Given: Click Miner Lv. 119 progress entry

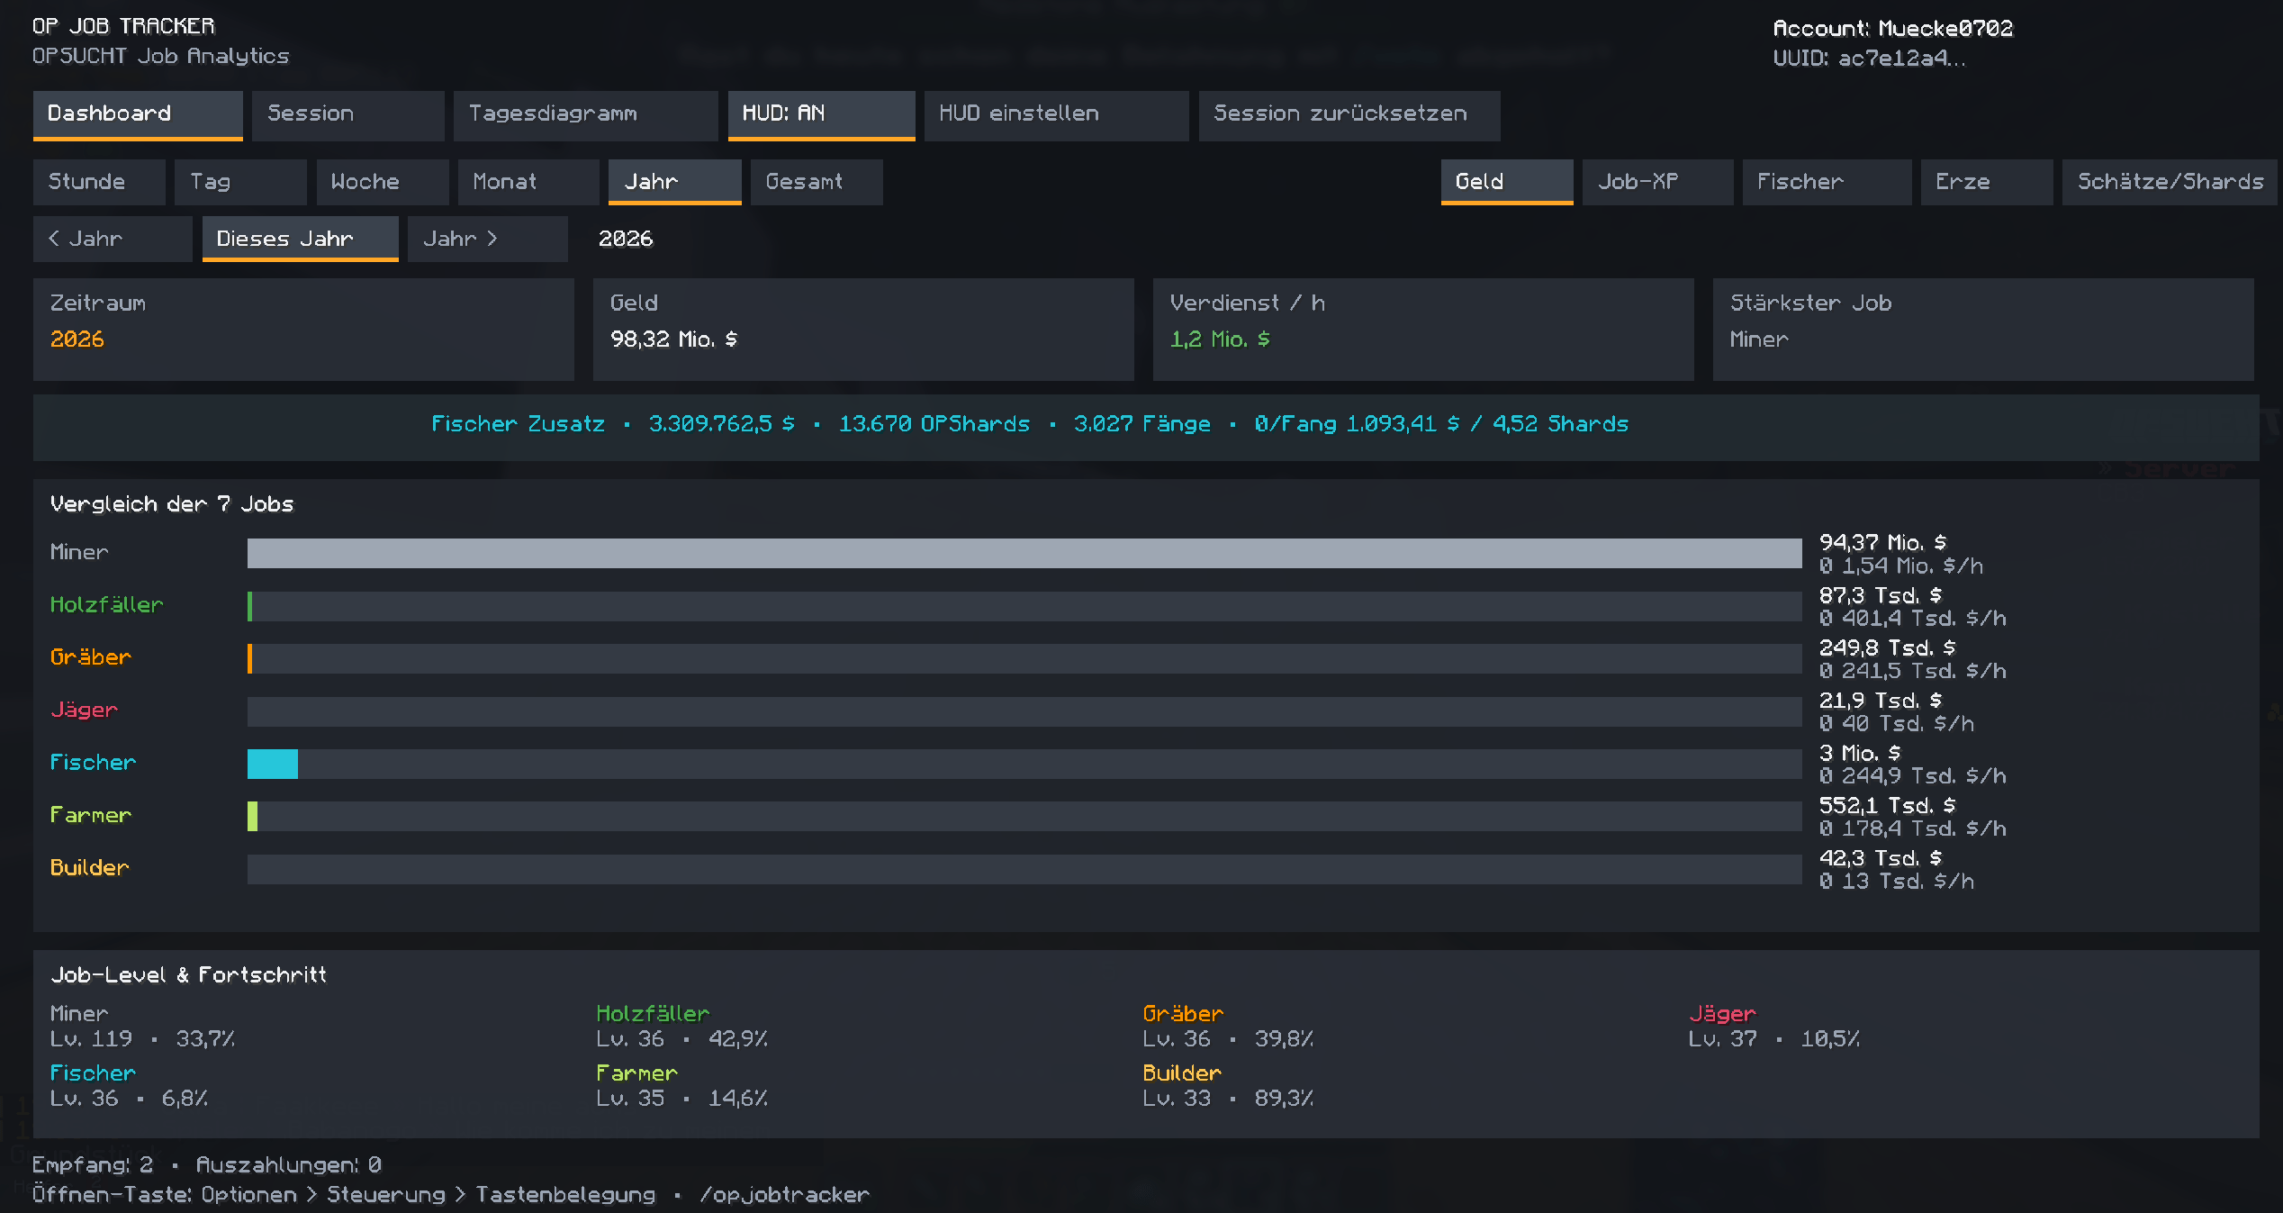Looking at the screenshot, I should [x=142, y=1027].
